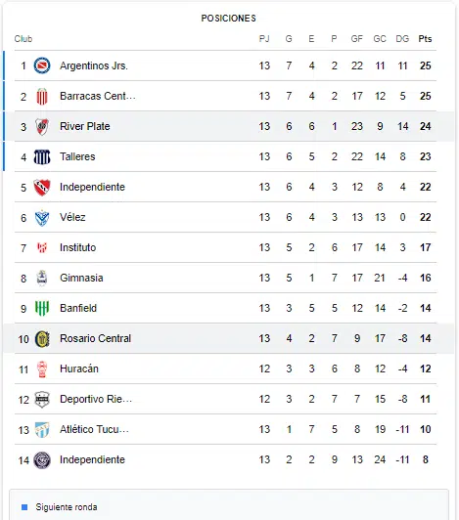Click the blue Siguiente ronda legend square
This screenshot has width=459, height=520.
(x=24, y=507)
